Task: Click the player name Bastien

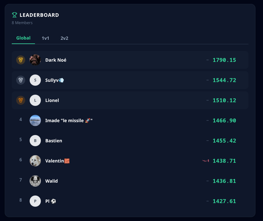Action: 54,141
